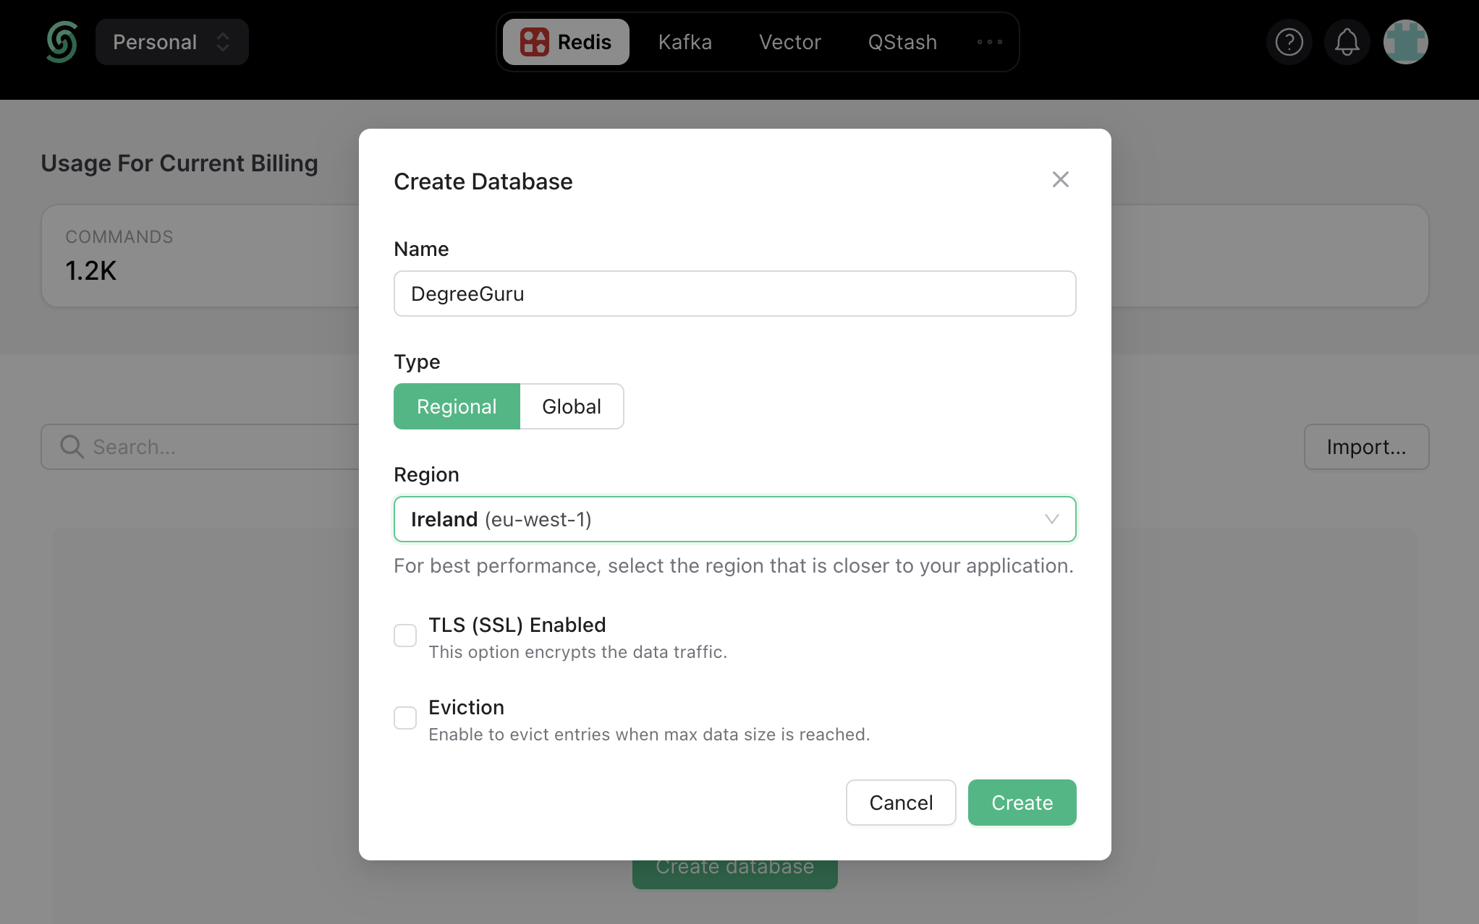
Task: Click the Region dropdown chevron arrow
Action: pyautogui.click(x=1051, y=519)
